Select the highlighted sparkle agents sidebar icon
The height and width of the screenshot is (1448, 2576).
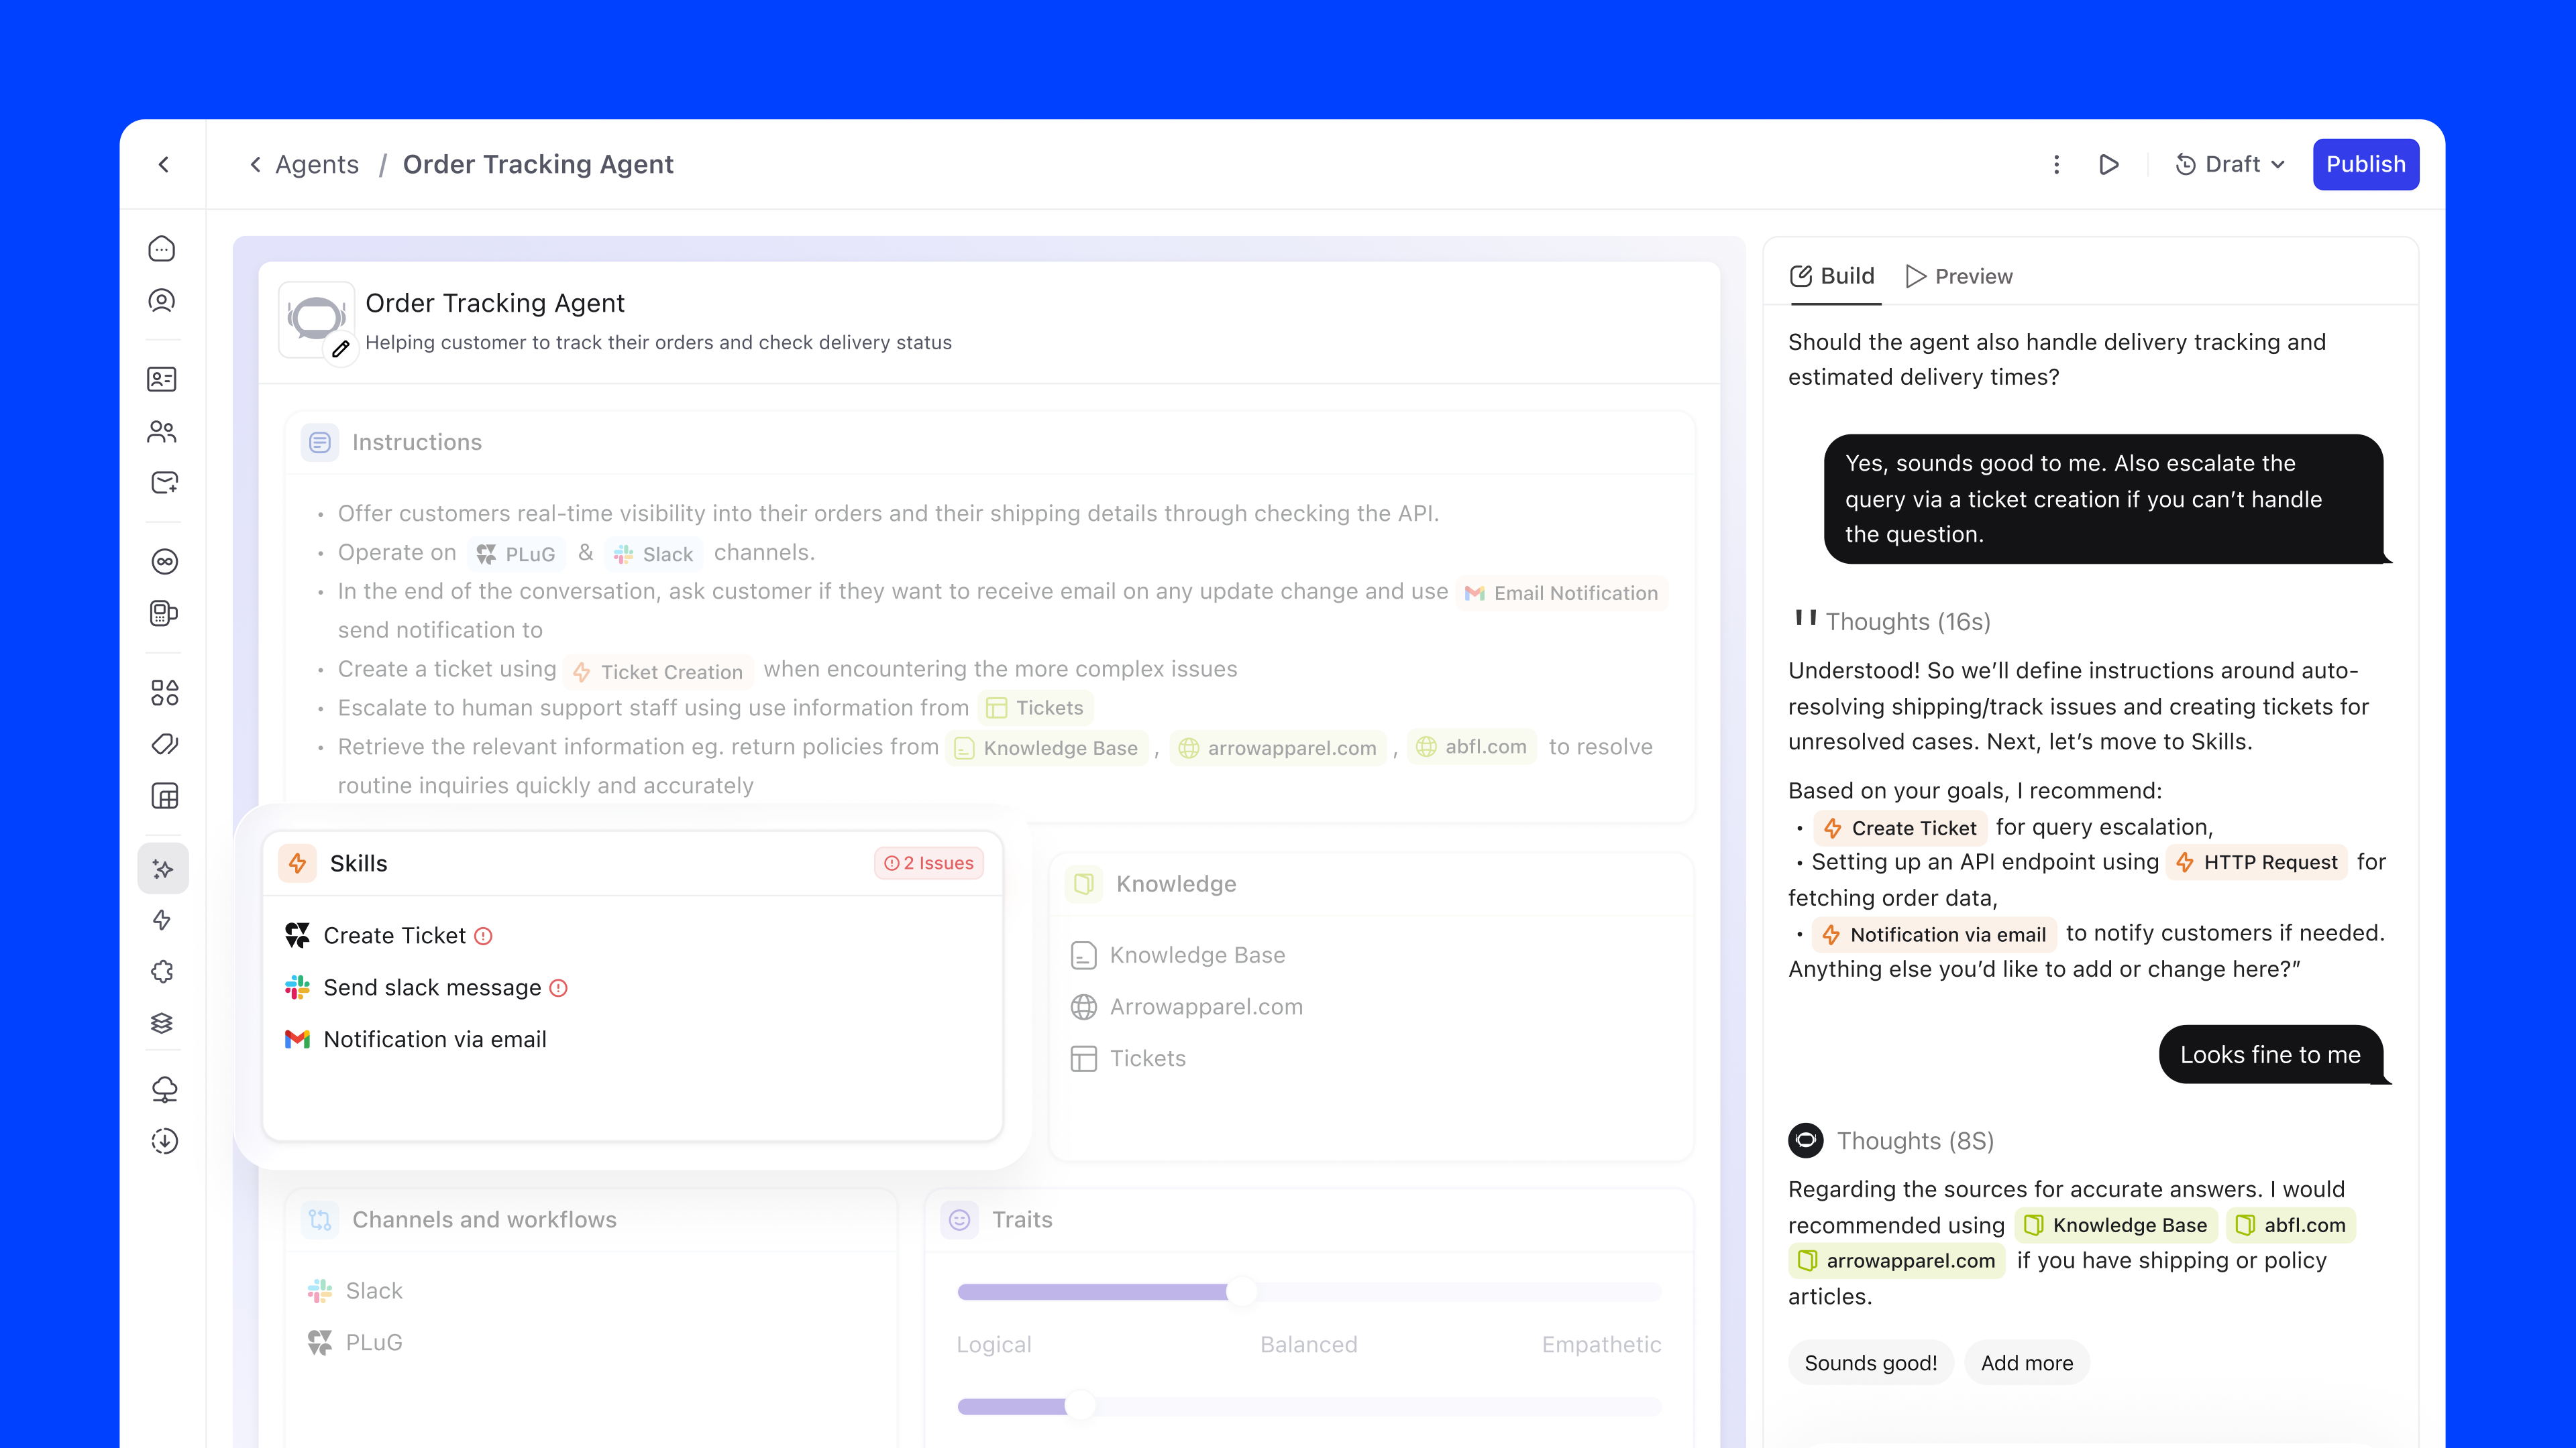pyautogui.click(x=163, y=868)
